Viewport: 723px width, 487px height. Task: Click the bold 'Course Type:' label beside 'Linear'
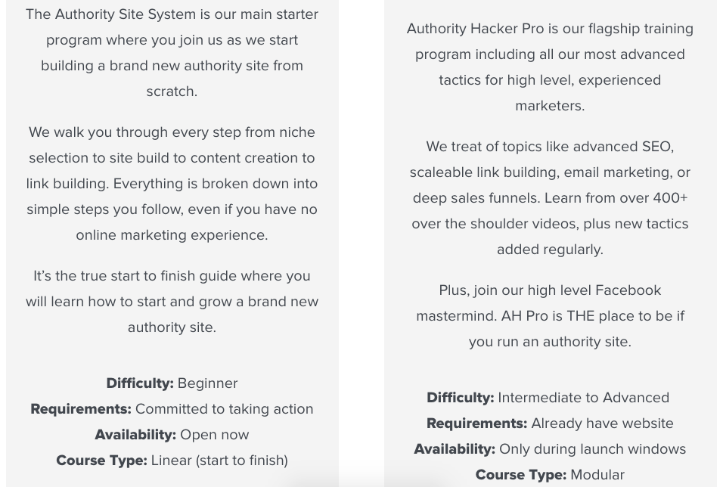point(101,461)
